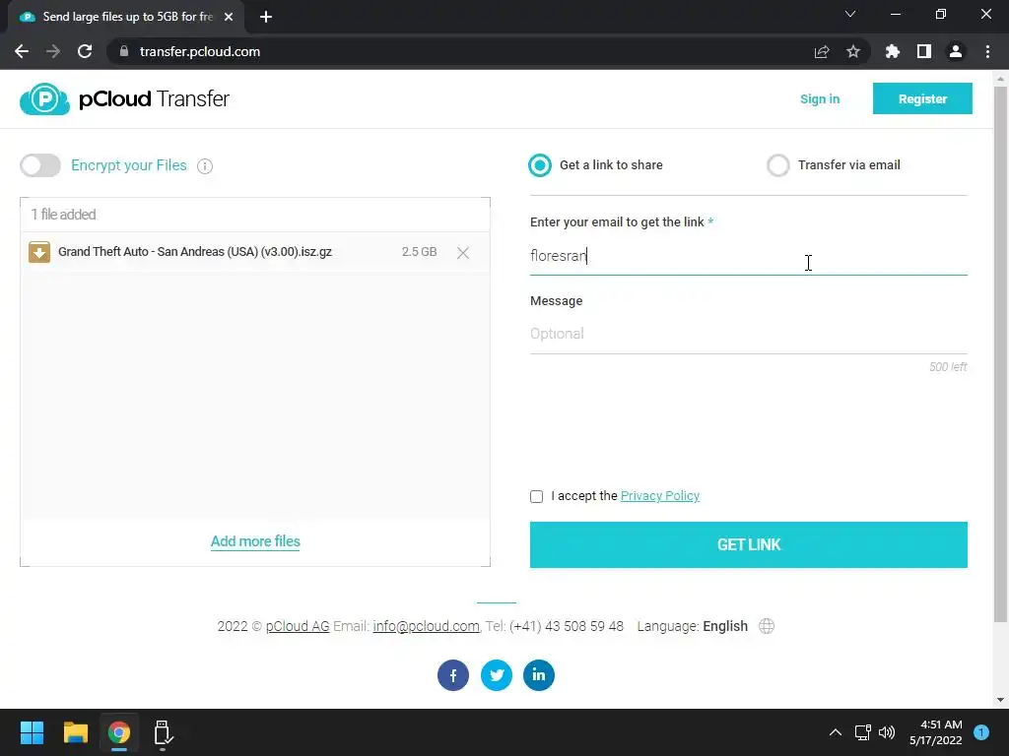
Task: Click the pCloud cloud logo icon
Action: [44, 99]
